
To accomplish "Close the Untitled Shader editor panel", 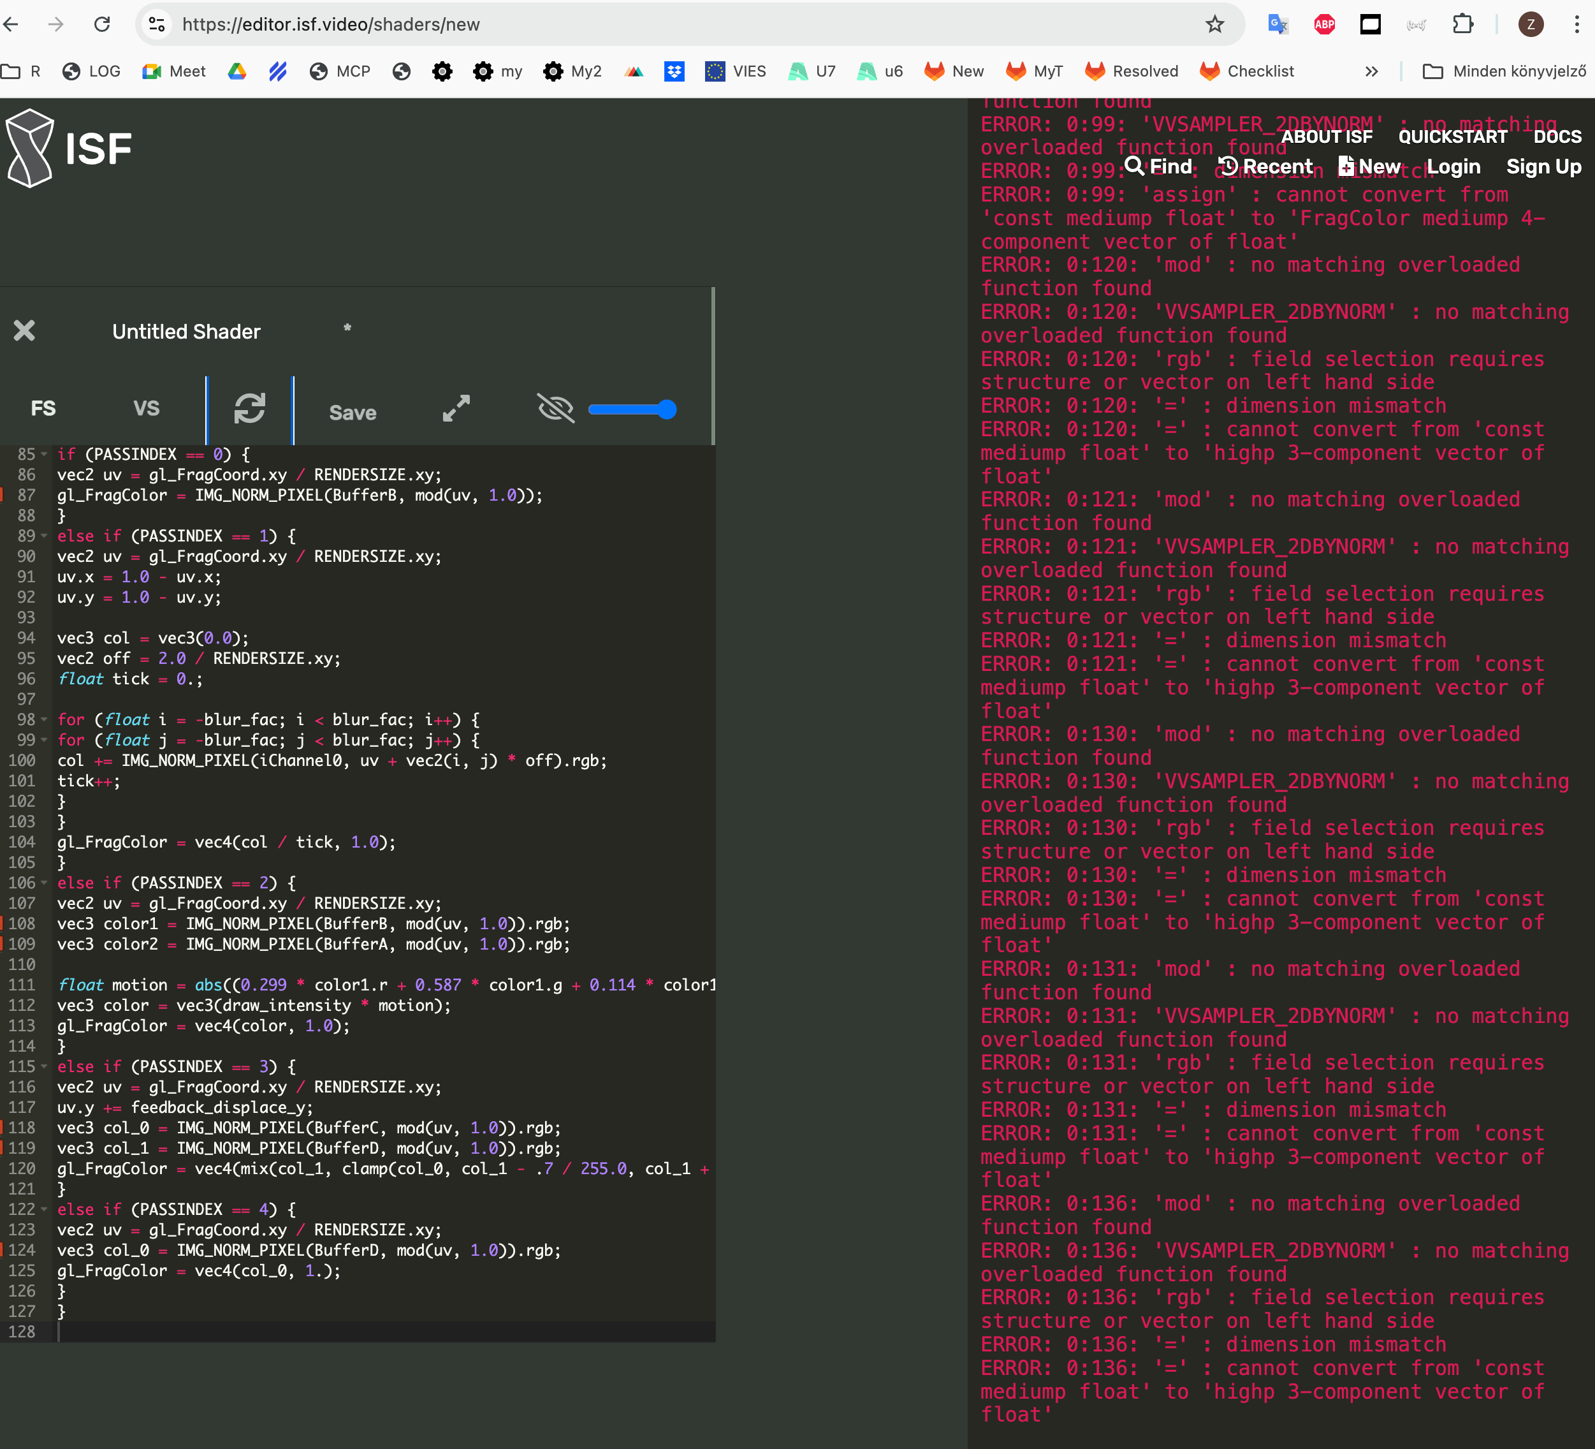I will [24, 331].
